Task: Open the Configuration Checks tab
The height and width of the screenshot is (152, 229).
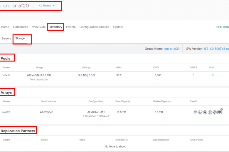Action: 94,27
